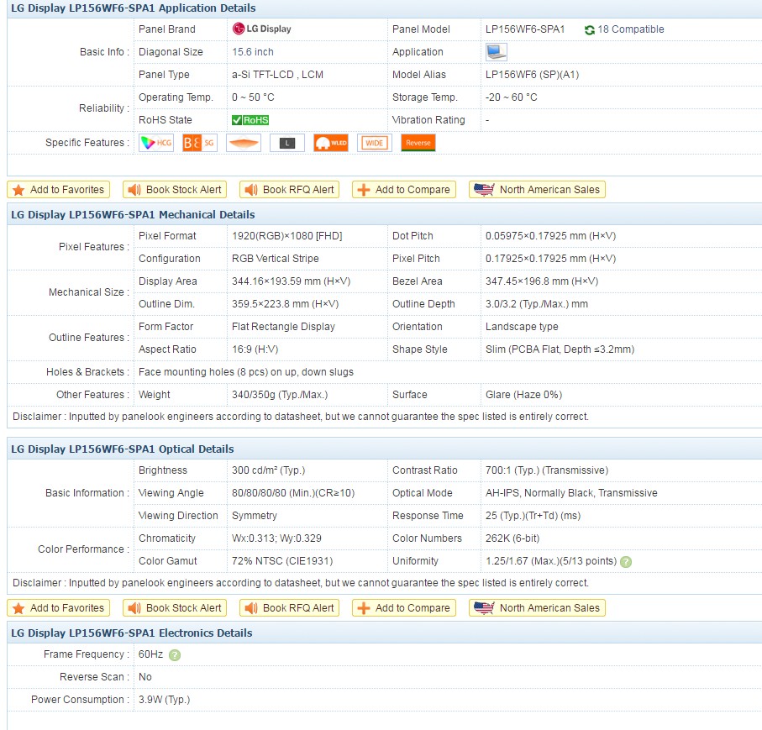The height and width of the screenshot is (730, 762).
Task: Book RFQ Alert under Application Details
Action: click(289, 190)
